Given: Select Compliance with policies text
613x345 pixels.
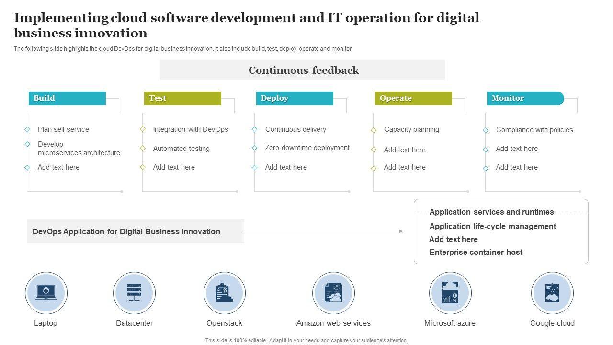Looking at the screenshot, I should tap(534, 130).
